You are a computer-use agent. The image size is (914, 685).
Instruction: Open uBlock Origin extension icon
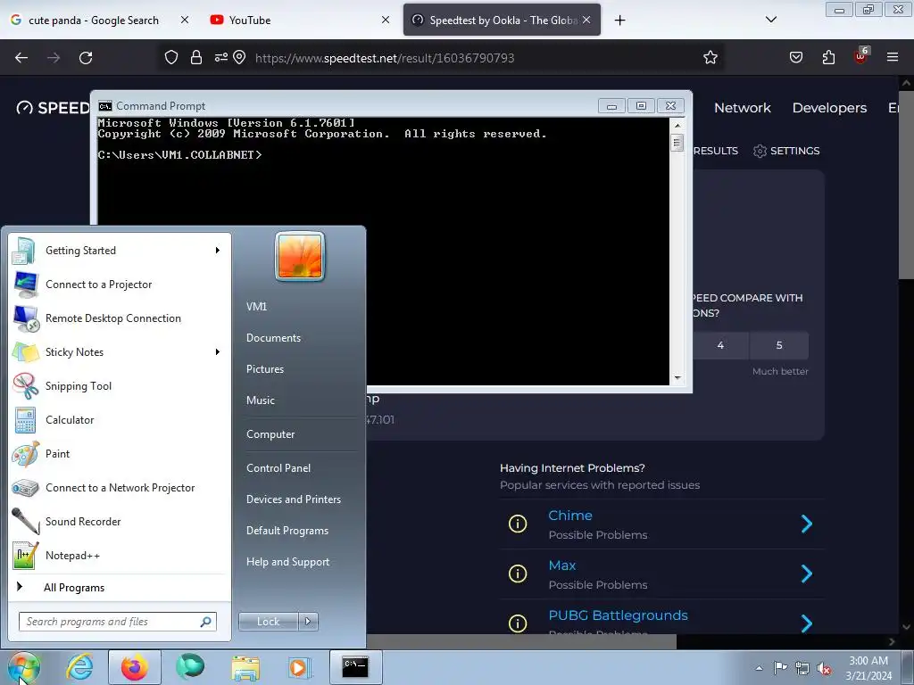click(860, 56)
